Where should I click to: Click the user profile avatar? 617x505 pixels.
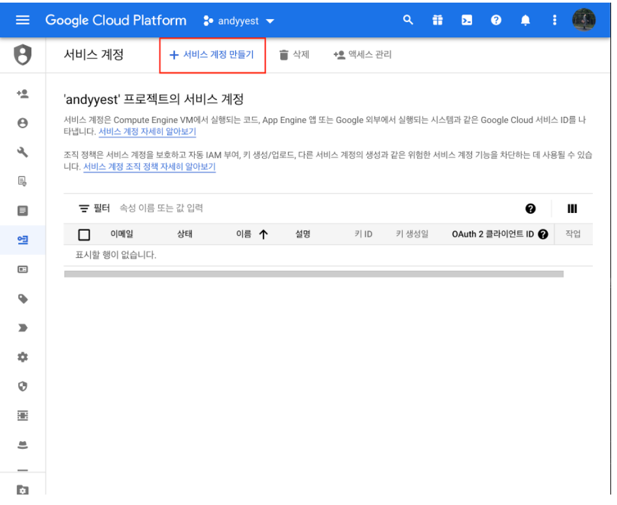click(x=584, y=20)
